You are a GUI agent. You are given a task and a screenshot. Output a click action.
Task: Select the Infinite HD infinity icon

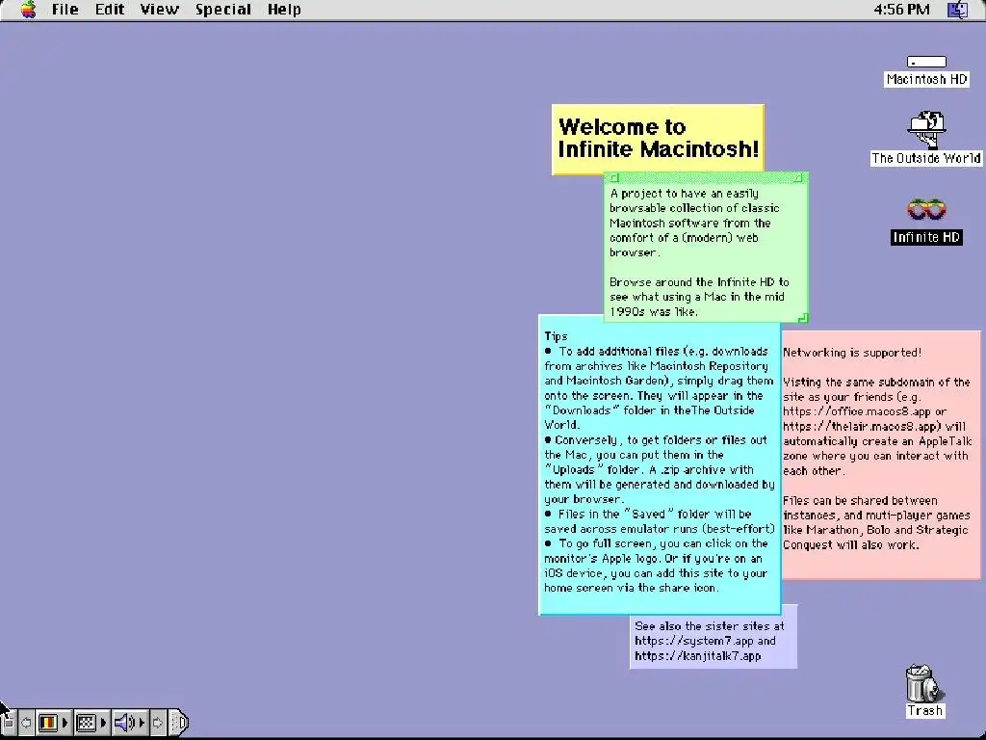point(926,209)
